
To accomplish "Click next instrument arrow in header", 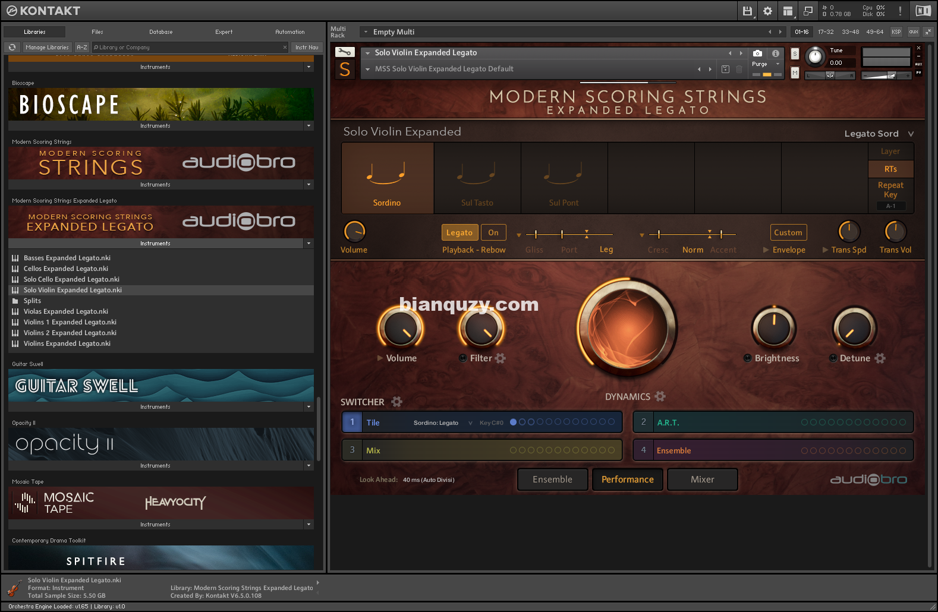I will 741,53.
